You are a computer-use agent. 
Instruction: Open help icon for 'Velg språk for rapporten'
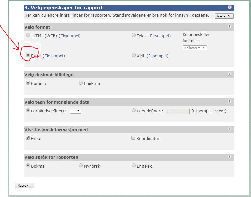(229, 156)
